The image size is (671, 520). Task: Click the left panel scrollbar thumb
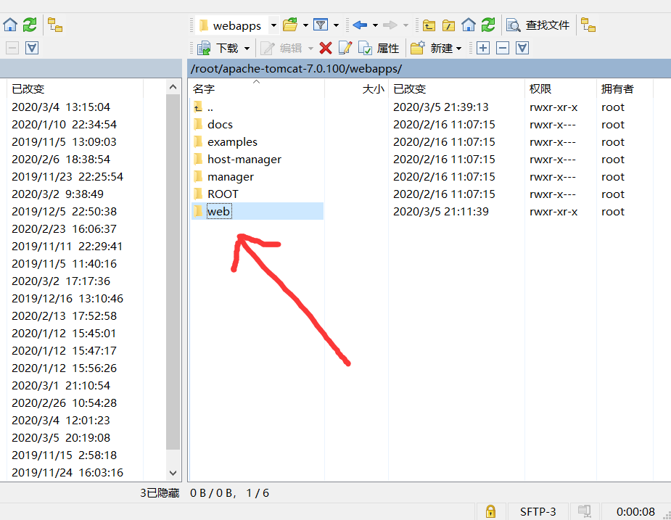173,272
